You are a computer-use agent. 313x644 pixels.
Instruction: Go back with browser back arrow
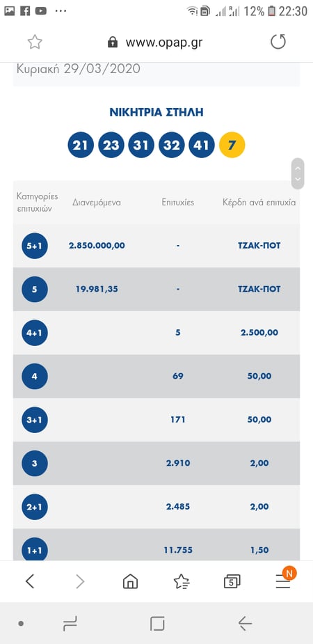pyautogui.click(x=29, y=581)
